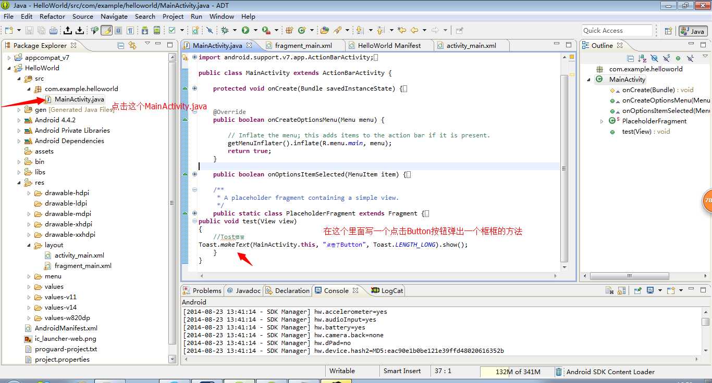Select test(View) method in Outline

click(x=646, y=132)
